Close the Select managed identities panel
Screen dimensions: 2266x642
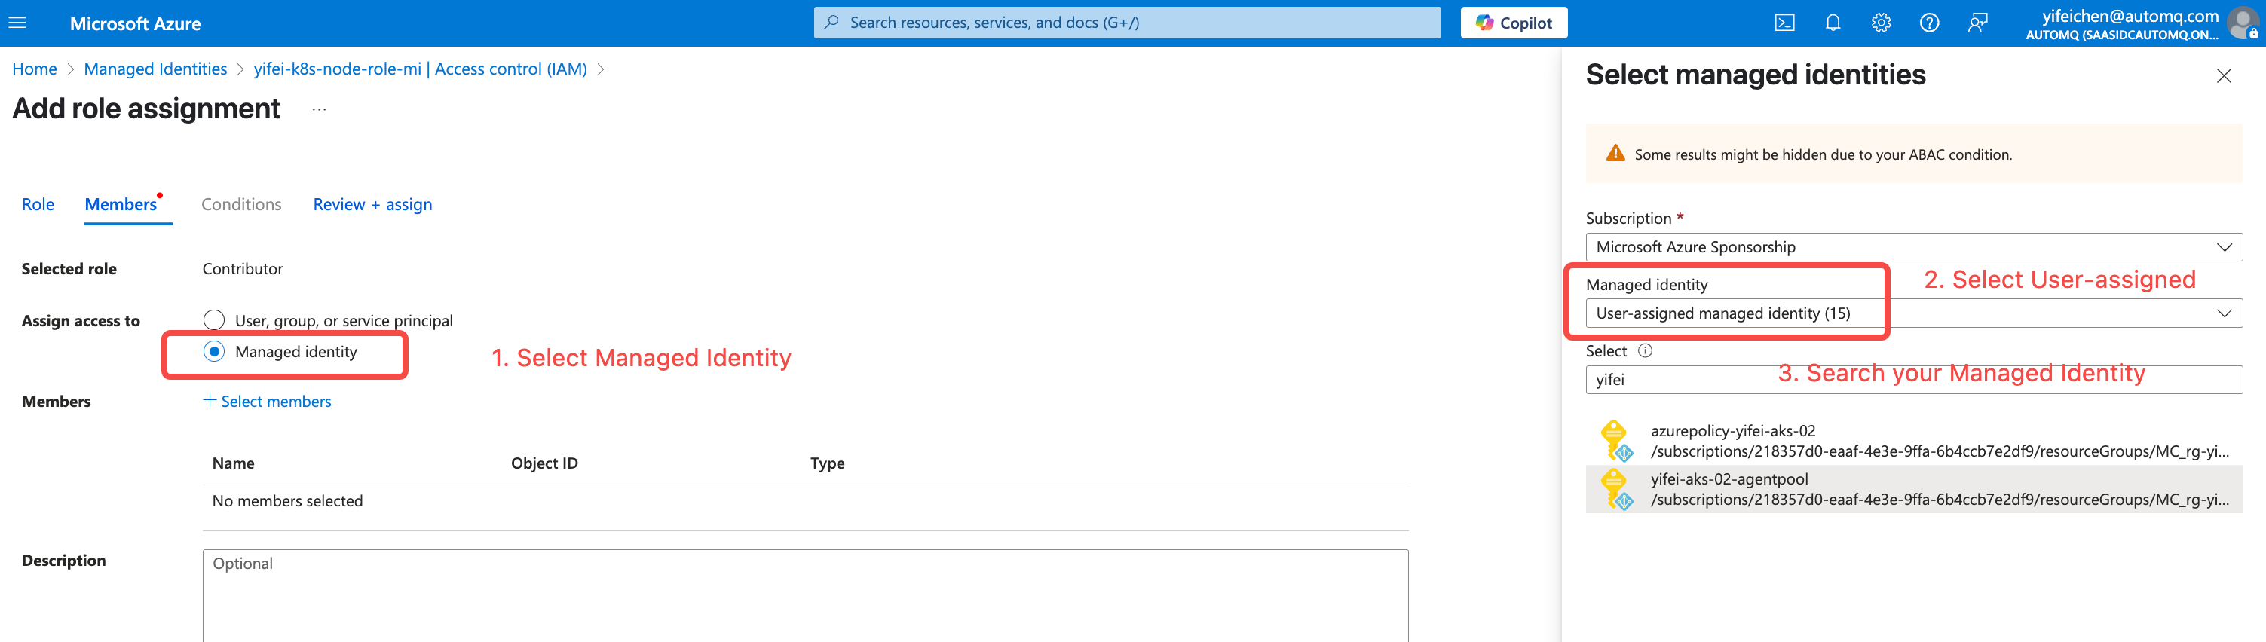coord(2224,75)
